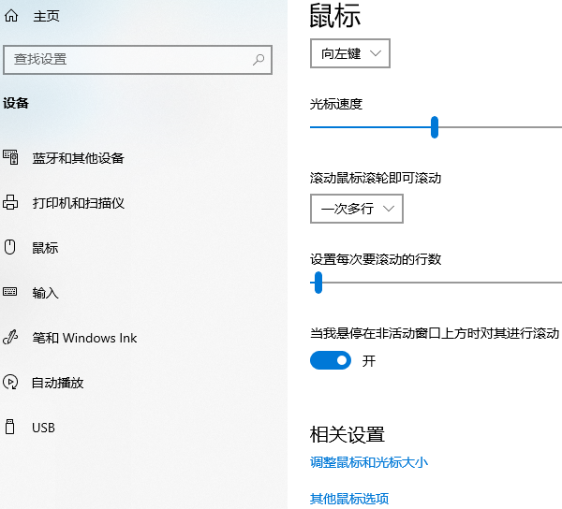562x509 pixels.
Task: Click the 光标速度 slider handle
Action: (435, 127)
